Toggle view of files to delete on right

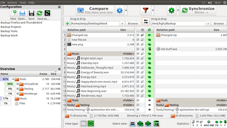pyautogui.click(x=156, y=124)
